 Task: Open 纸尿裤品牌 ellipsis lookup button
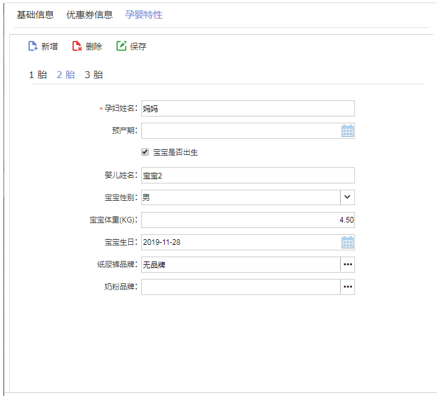click(x=348, y=265)
